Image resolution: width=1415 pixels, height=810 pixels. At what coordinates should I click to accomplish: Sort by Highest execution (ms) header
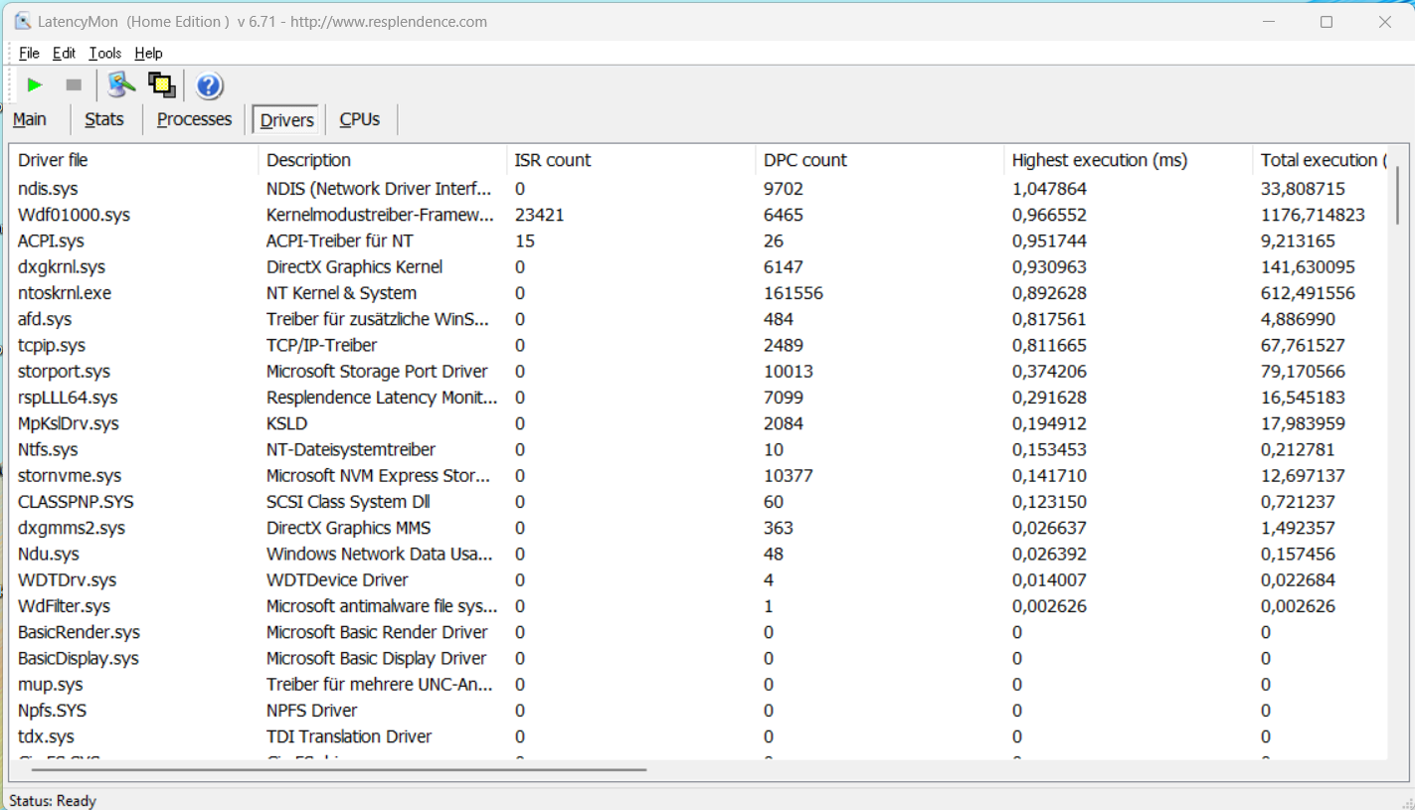1128,160
